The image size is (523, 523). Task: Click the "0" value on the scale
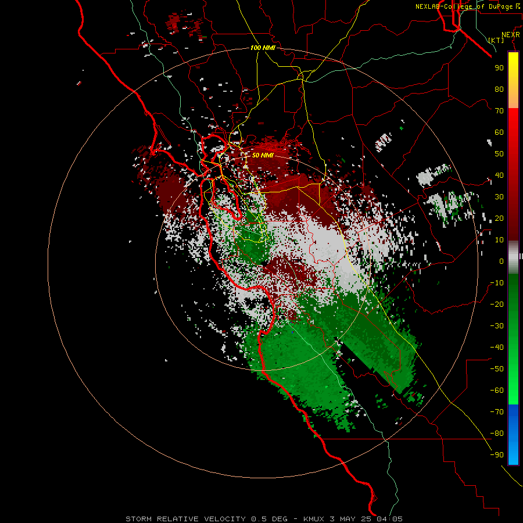[501, 261]
